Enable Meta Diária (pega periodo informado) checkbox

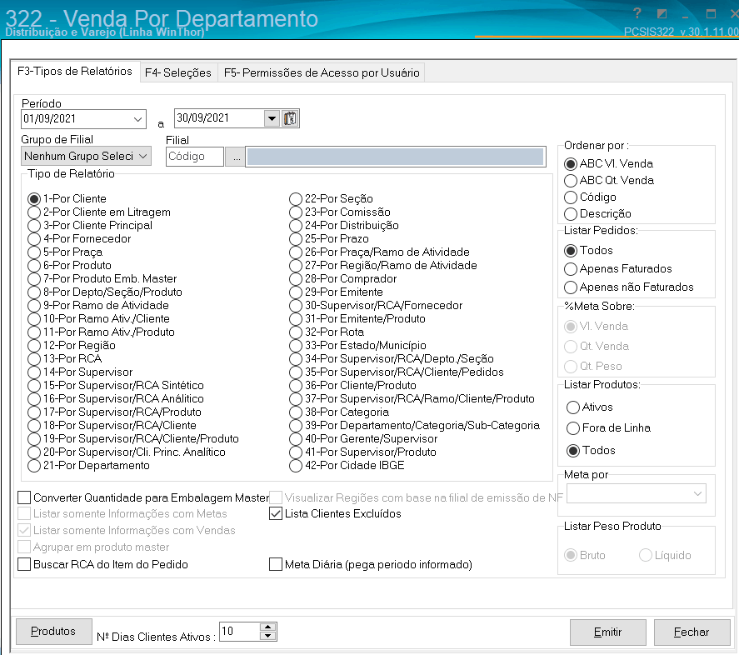coord(275,564)
